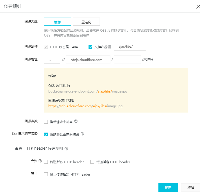Enable the 携带请求字符串 checkbox
The width and height of the screenshot is (200, 194).
[46, 122]
